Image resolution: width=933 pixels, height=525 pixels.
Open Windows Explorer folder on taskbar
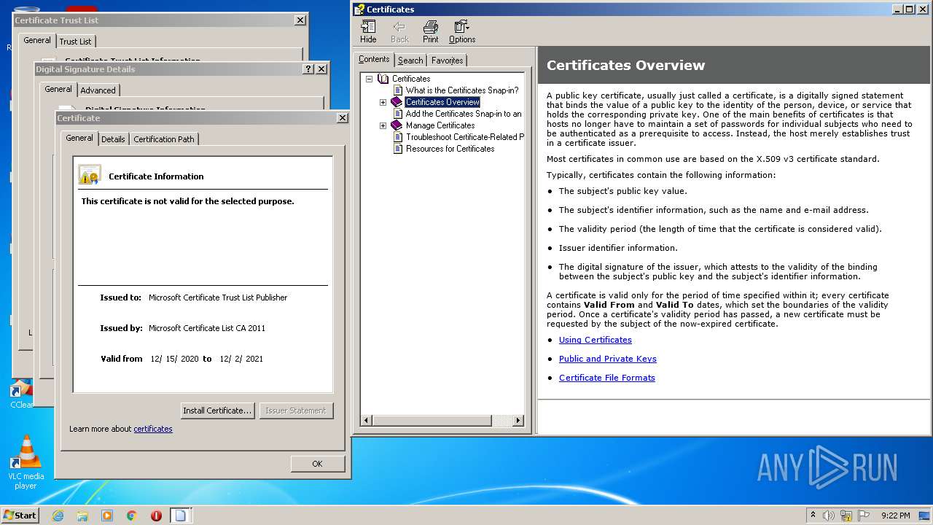(82, 516)
